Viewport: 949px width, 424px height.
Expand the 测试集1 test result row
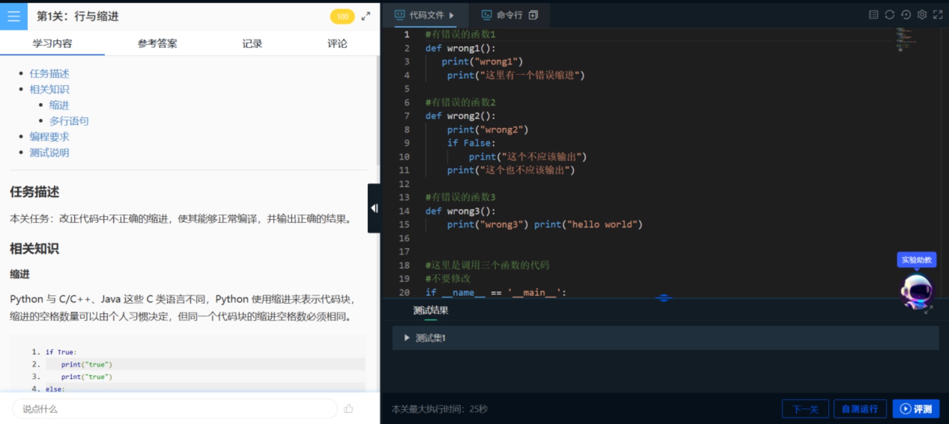click(x=407, y=338)
